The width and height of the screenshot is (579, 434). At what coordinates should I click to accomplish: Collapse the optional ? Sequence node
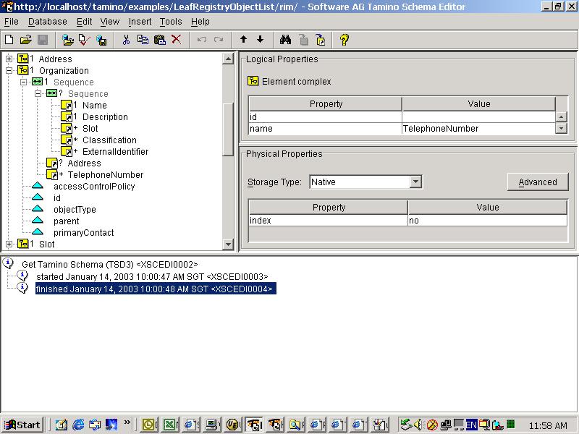[38, 94]
